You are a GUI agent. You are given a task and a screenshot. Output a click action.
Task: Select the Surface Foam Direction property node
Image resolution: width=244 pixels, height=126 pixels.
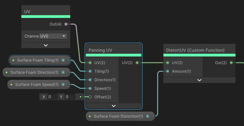point(36,72)
